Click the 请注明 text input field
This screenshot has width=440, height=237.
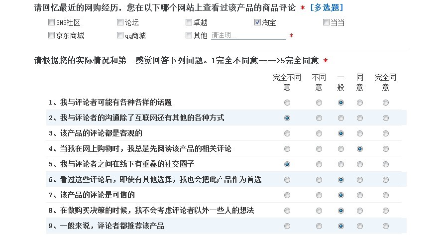(x=248, y=35)
